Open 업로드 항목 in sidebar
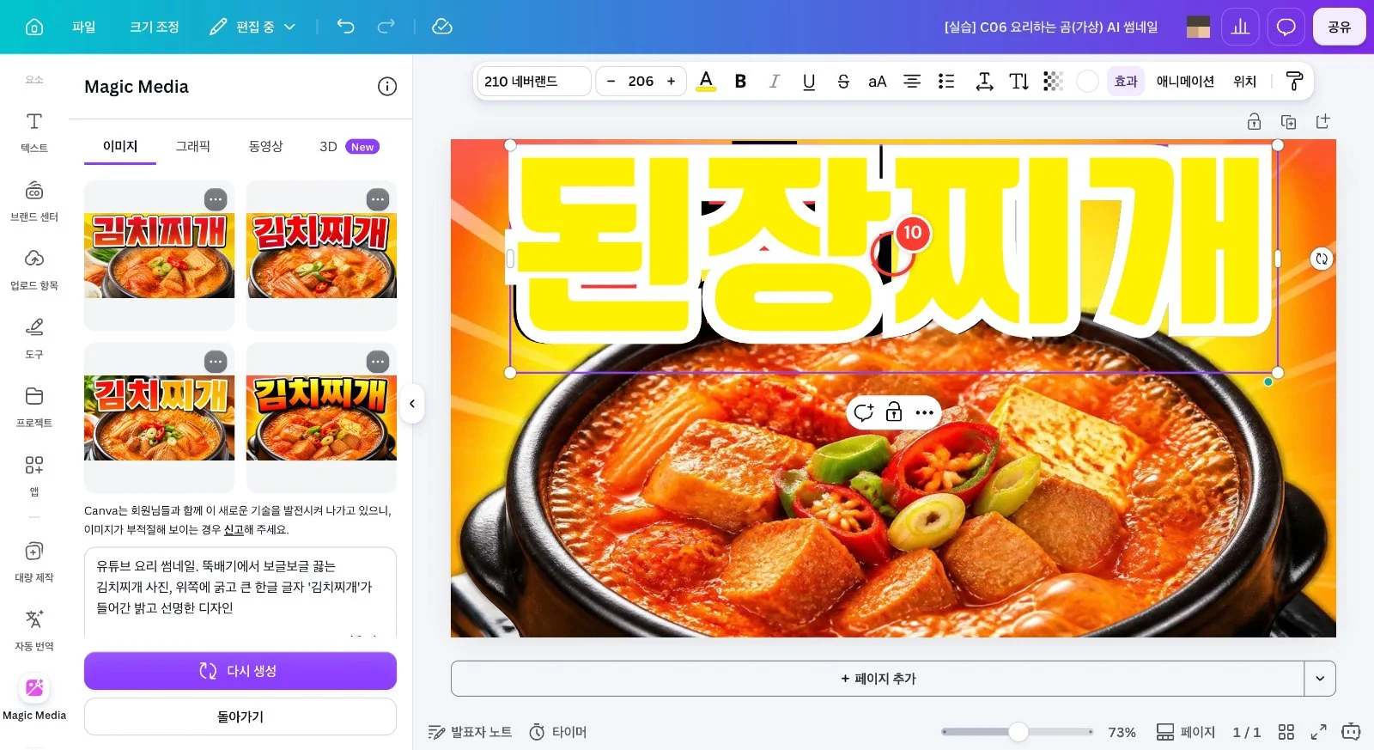This screenshot has height=750, width=1374. point(34,270)
